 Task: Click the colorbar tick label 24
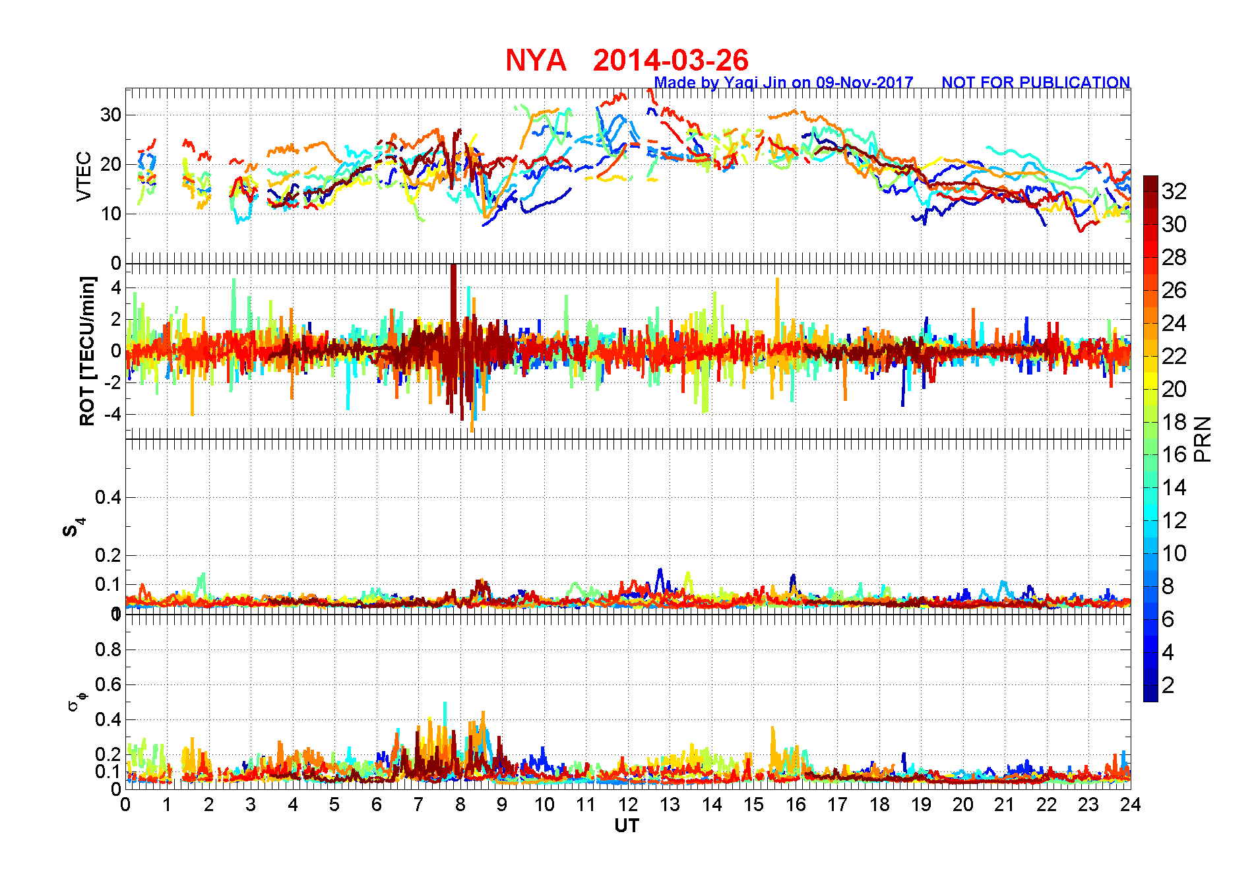click(1174, 323)
